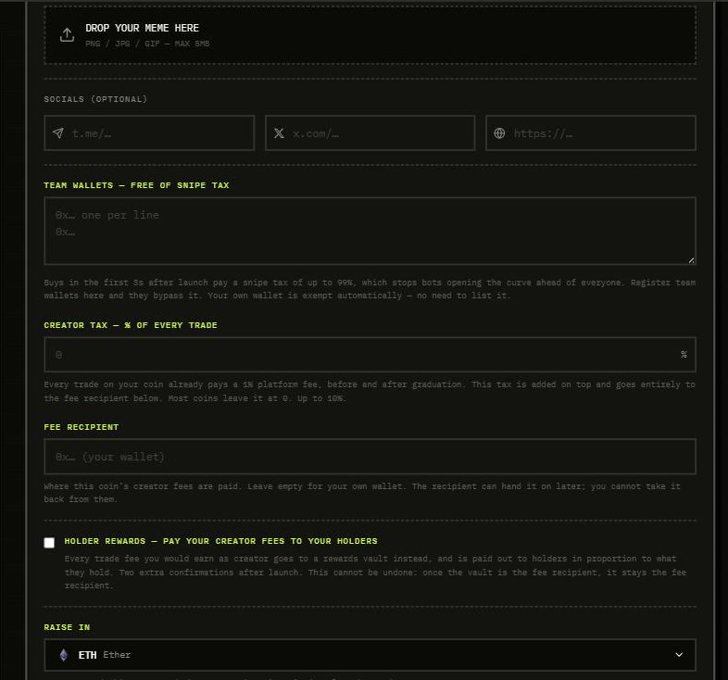The width and height of the screenshot is (728, 680).
Task: Focus the x.com link field
Action: click(370, 133)
